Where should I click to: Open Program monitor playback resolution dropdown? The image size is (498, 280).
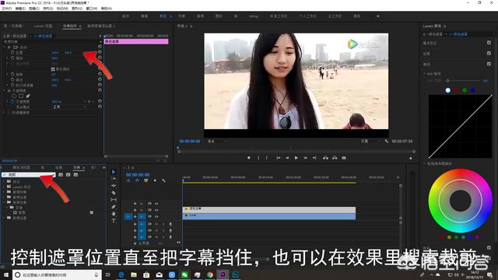(x=370, y=141)
